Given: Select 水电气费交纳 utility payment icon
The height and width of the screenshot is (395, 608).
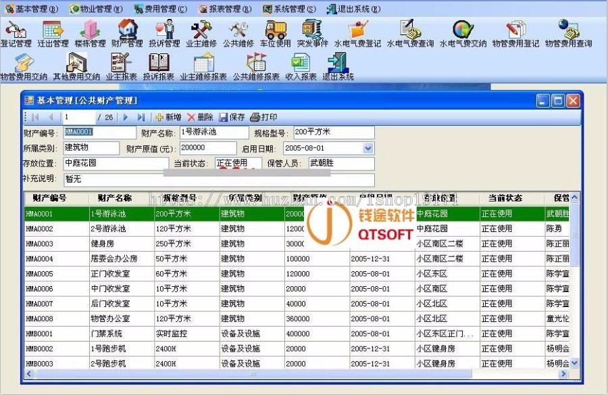Looking at the screenshot, I should [x=461, y=32].
